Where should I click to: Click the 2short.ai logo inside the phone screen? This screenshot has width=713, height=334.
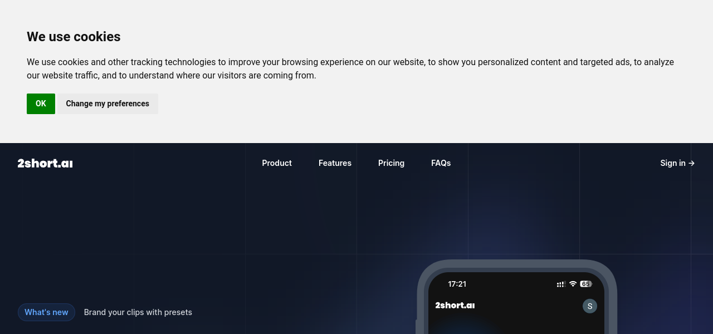[455, 305]
